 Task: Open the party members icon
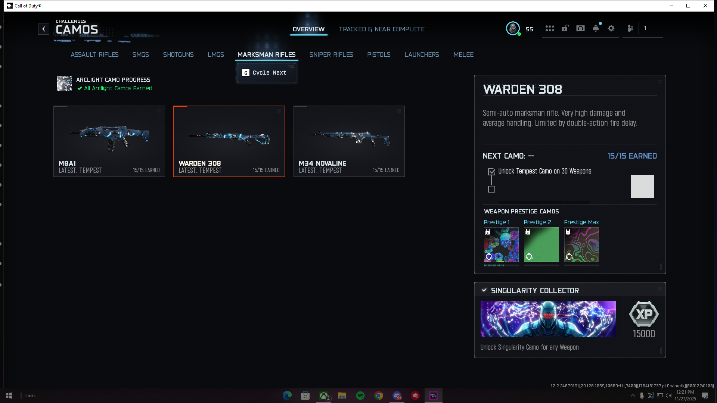(x=630, y=28)
